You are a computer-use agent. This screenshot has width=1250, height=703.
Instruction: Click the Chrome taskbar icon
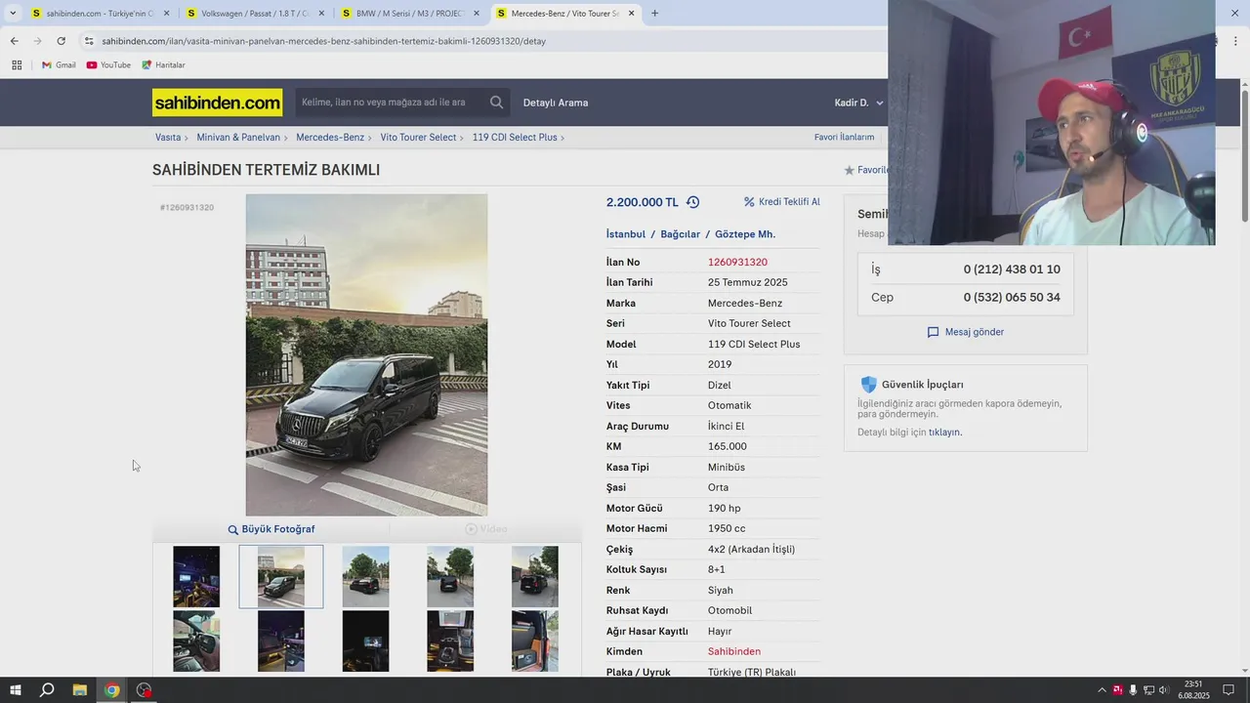[x=112, y=690]
